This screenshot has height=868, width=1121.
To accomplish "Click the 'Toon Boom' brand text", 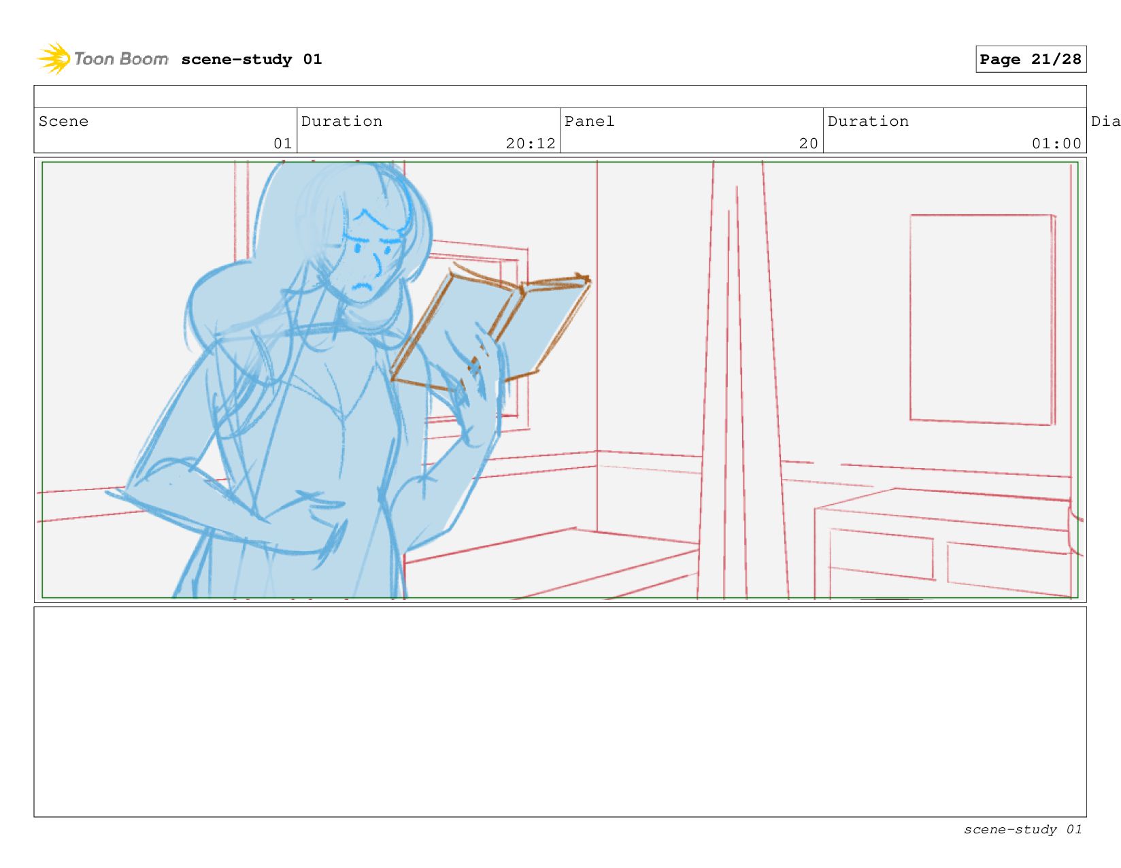I will 121,59.
